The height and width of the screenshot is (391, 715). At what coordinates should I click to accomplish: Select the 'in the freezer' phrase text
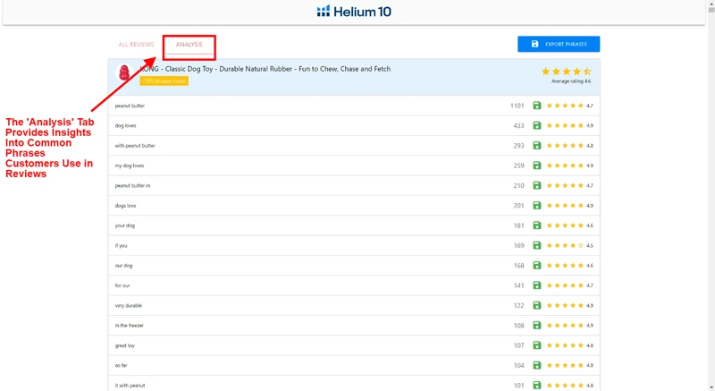(x=129, y=326)
